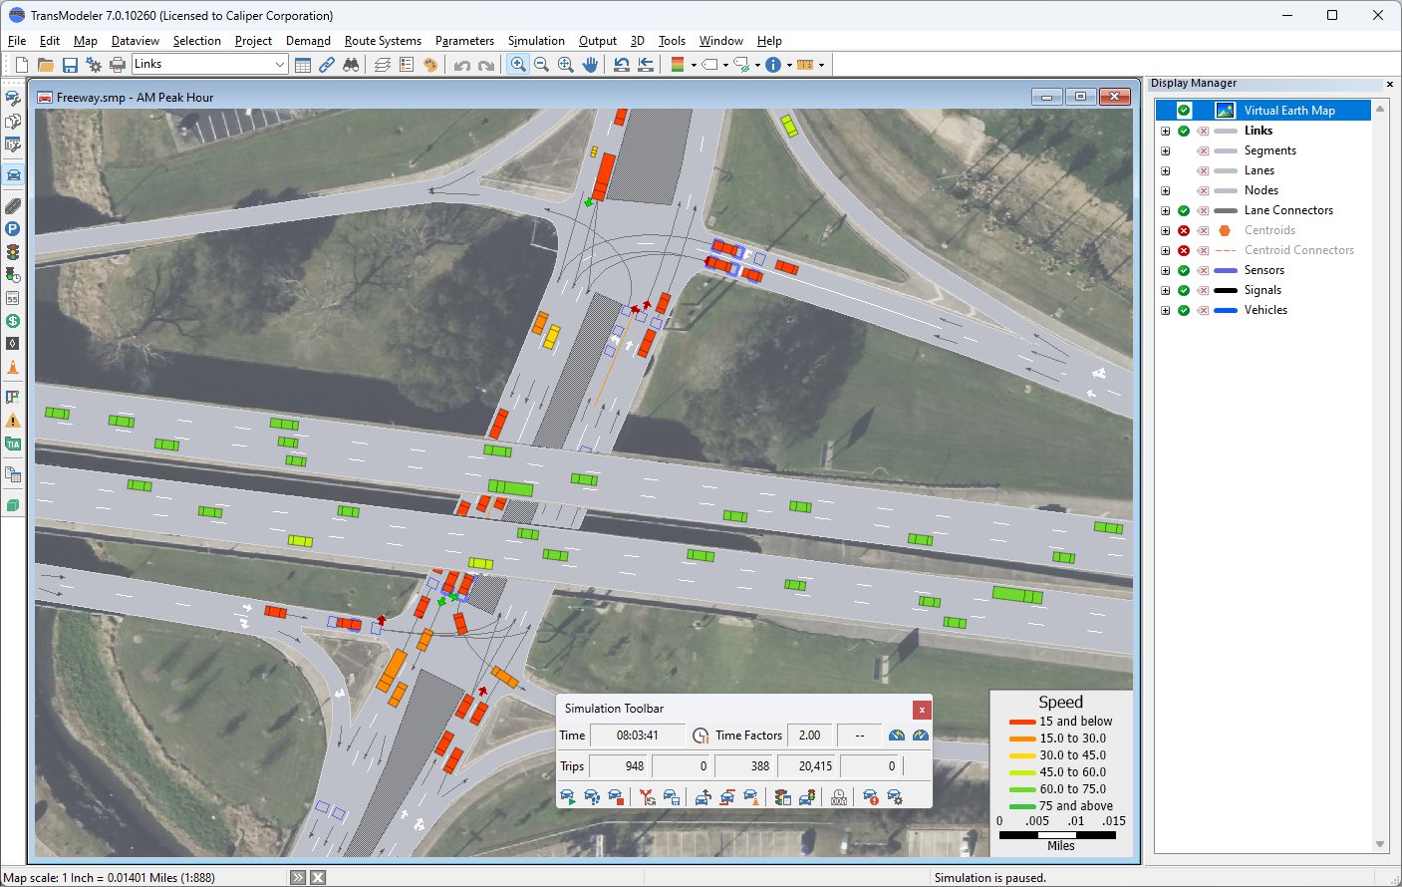Screen dimensions: 1402x887
Task: Select the Parking tool in the left sidebar
Action: coord(12,228)
